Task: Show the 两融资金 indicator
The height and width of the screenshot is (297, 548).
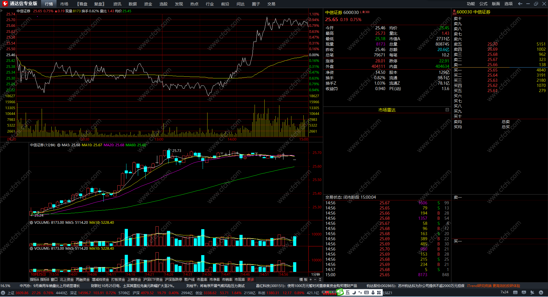Action: (x=83, y=280)
